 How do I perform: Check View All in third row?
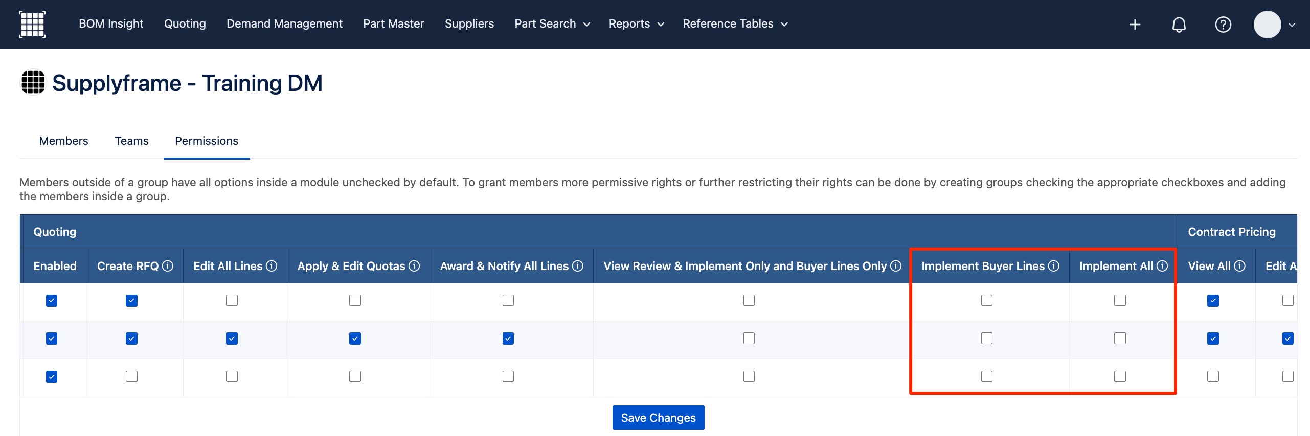(x=1213, y=376)
